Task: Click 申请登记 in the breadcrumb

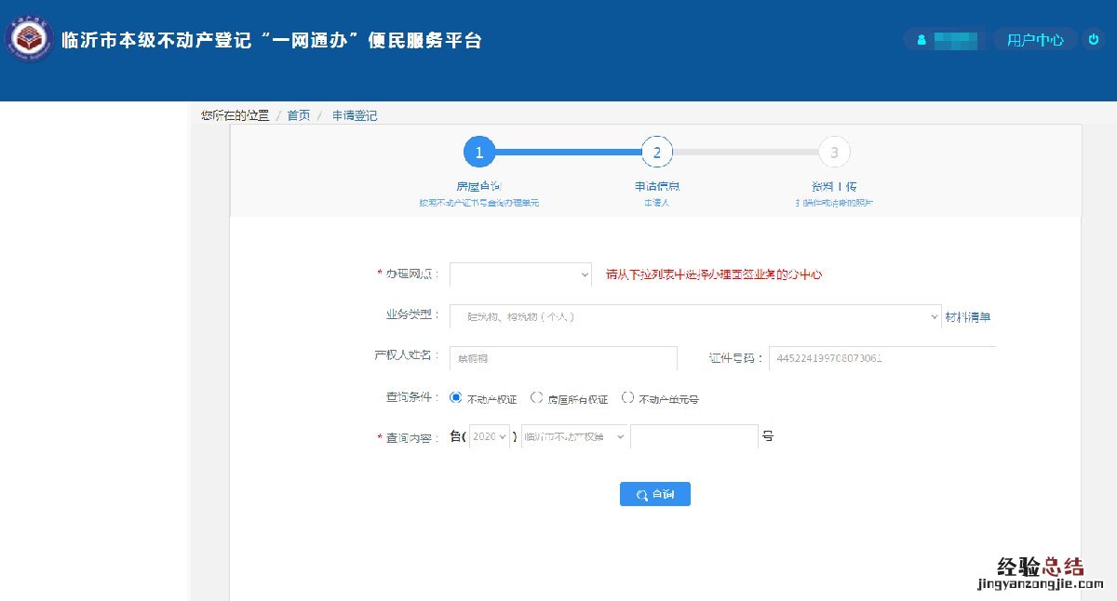Action: [355, 115]
